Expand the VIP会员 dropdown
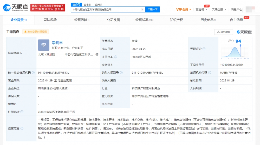 click(x=184, y=10)
